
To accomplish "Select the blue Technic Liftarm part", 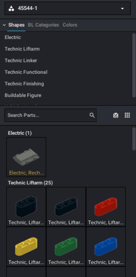I will 106,247.
